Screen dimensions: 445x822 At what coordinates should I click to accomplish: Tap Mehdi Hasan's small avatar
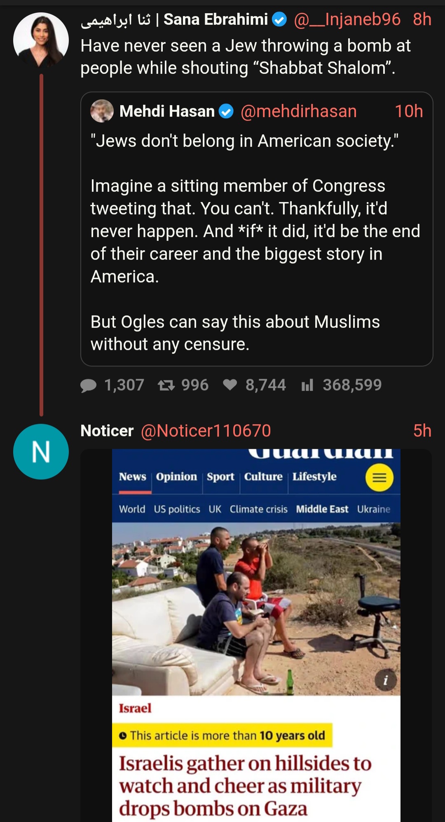(x=102, y=111)
